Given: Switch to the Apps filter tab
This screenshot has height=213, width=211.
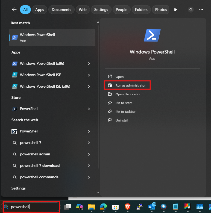Looking at the screenshot, I should [40, 10].
